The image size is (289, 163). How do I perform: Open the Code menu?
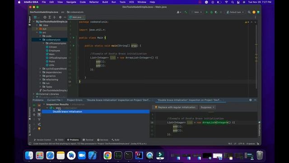(x=83, y=2)
